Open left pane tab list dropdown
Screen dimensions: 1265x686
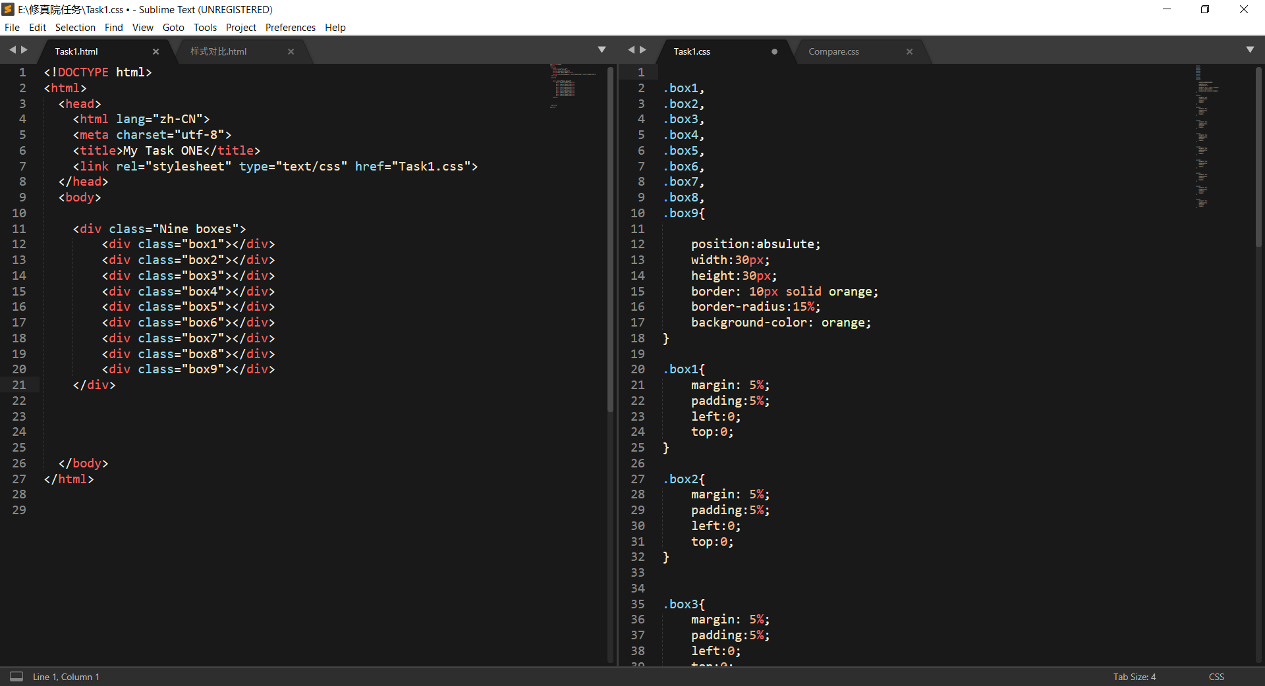[x=602, y=50]
